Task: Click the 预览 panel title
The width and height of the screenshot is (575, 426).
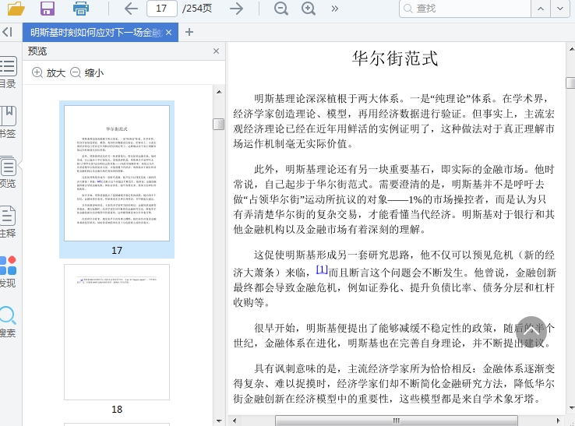Action: tap(37, 51)
